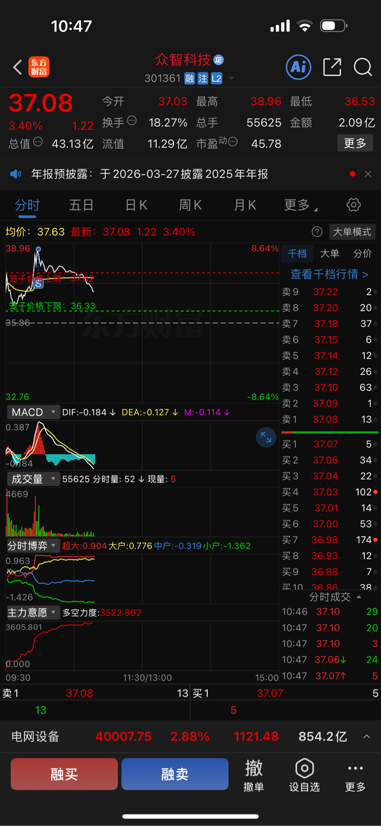
Task: Open the question mark help icon
Action: pos(317,232)
